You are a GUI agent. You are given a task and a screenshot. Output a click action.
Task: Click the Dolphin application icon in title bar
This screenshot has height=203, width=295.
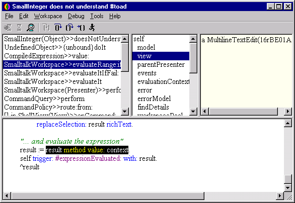[7, 7]
